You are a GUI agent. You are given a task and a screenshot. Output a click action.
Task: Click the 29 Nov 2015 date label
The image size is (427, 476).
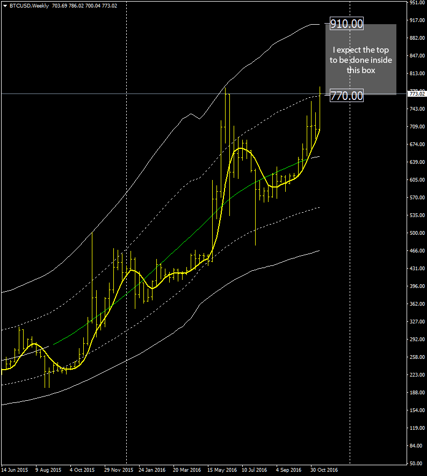pos(118,470)
